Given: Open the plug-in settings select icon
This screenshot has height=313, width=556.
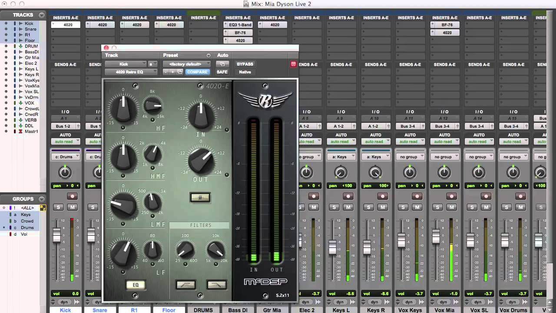Looking at the screenshot, I should tap(179, 72).
